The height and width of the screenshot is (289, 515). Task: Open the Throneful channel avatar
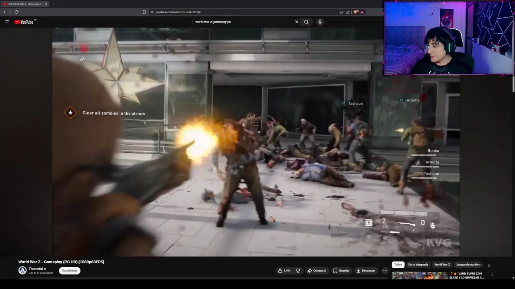point(23,271)
